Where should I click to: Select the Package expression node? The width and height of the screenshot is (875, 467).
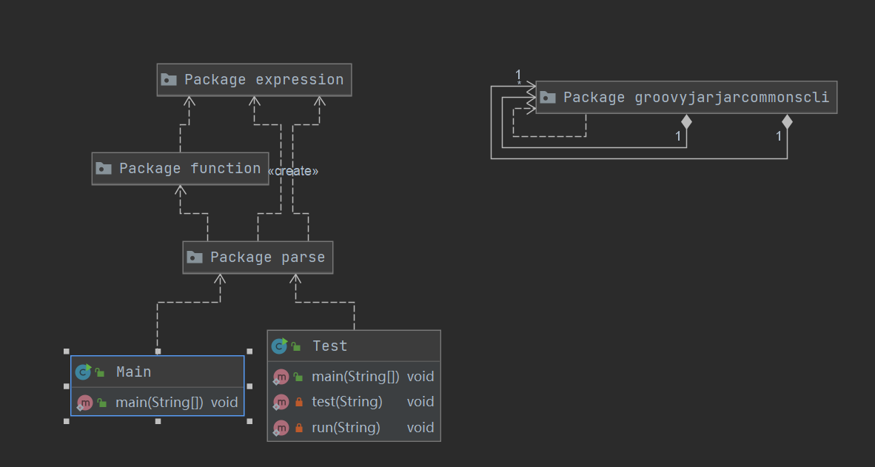[264, 79]
